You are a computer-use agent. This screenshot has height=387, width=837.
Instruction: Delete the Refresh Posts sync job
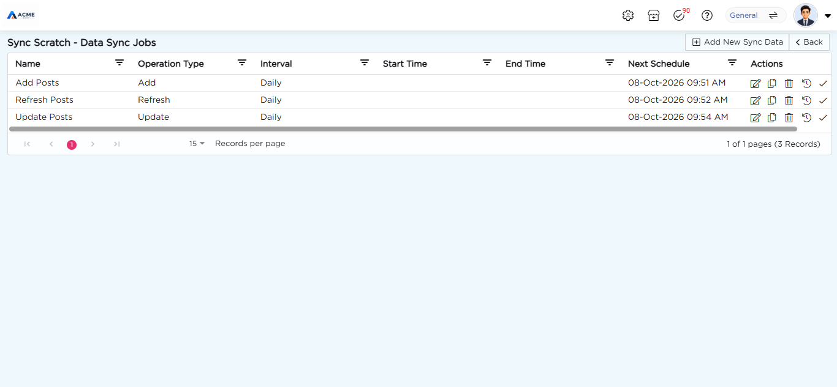[x=789, y=100]
